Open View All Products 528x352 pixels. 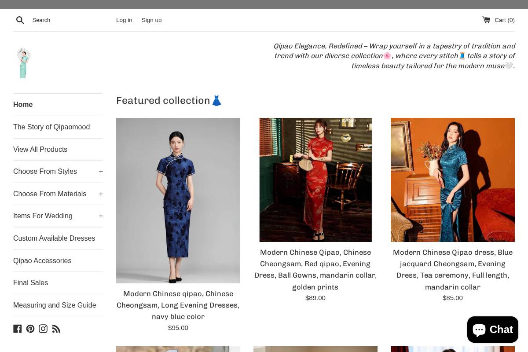pos(40,149)
